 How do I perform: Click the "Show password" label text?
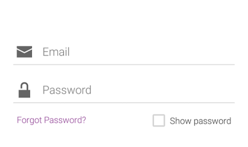201,121
